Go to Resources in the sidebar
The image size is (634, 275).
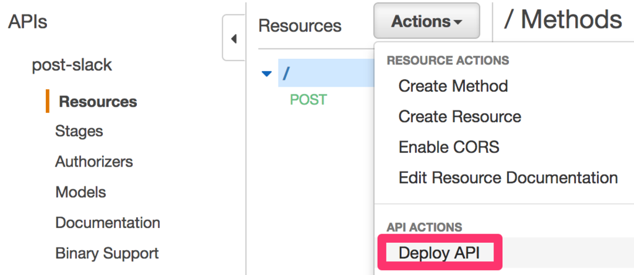click(x=98, y=102)
